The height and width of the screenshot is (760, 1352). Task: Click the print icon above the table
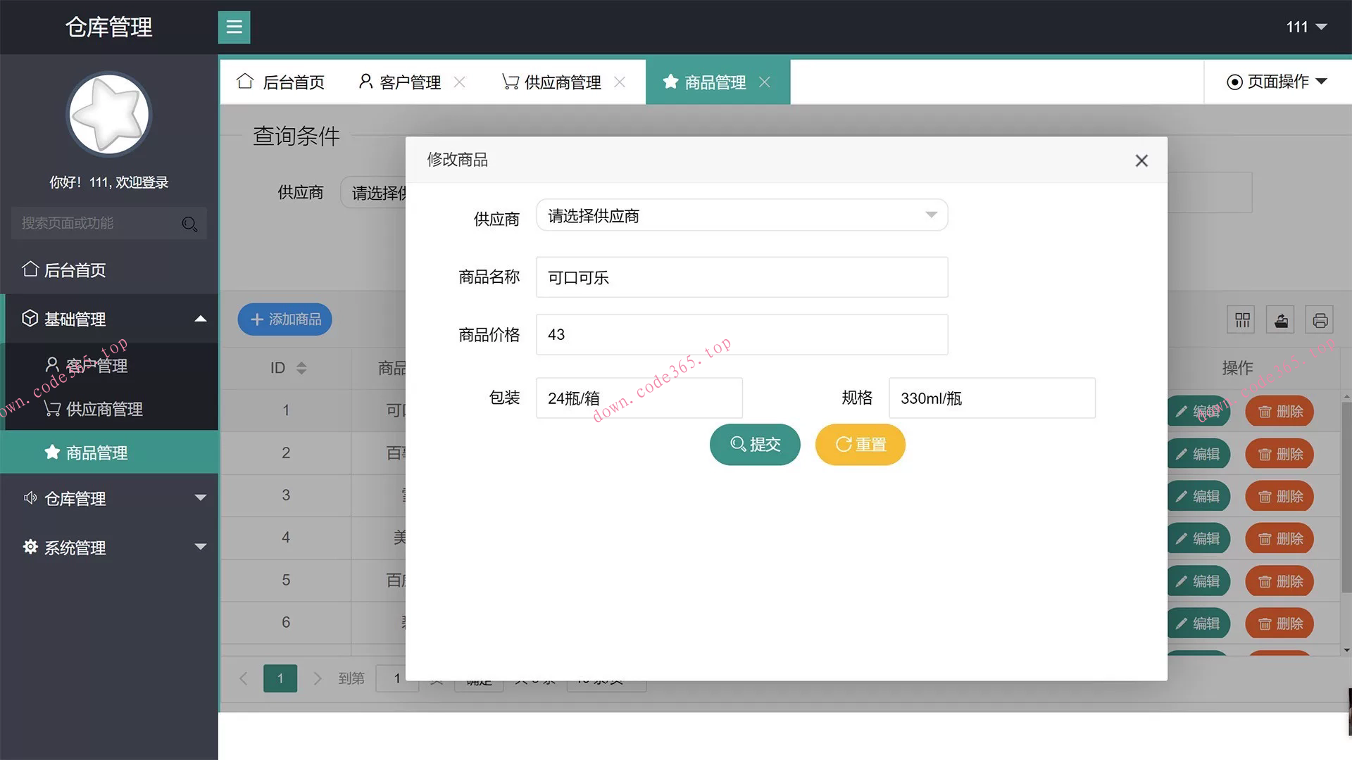[x=1319, y=319]
